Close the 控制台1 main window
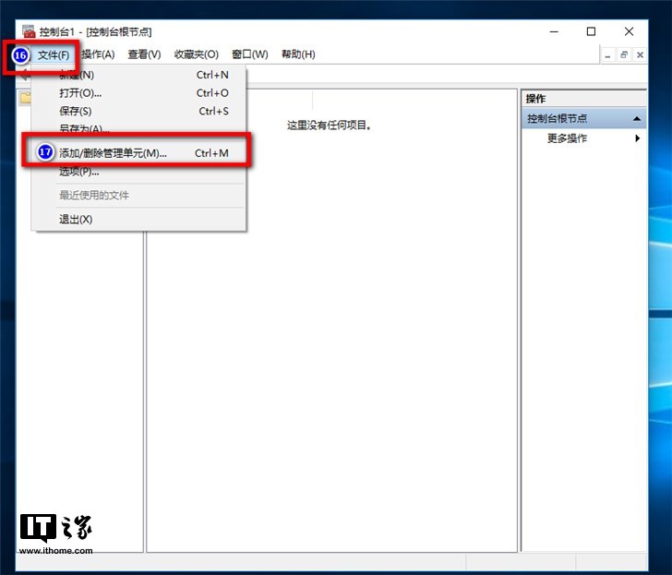The width and height of the screenshot is (672, 575). tap(629, 31)
